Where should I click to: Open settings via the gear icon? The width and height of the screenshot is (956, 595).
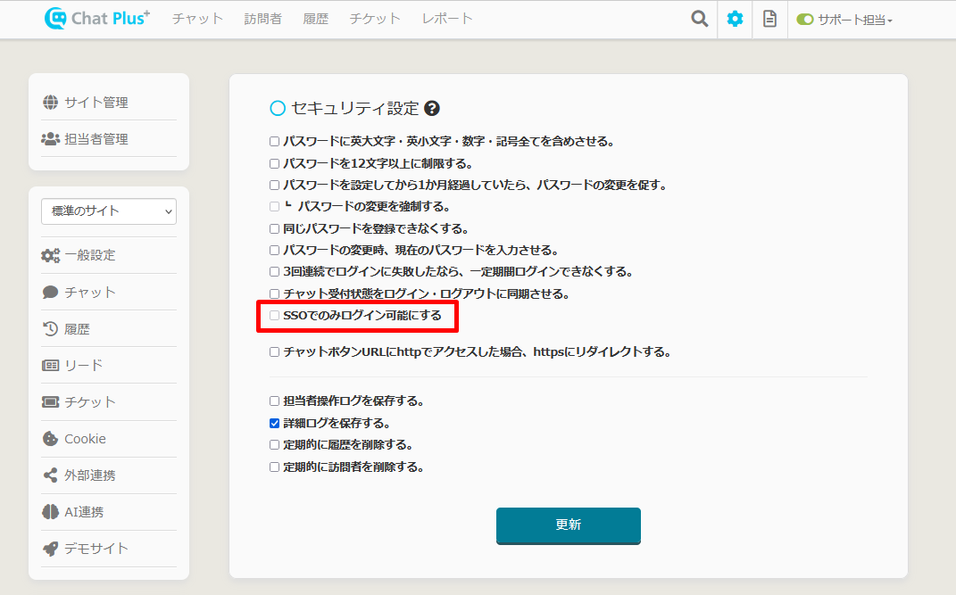pos(735,19)
